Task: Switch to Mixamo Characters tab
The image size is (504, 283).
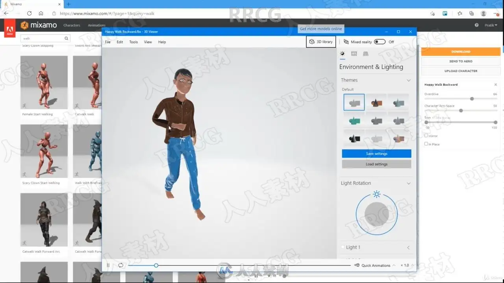Action: tap(72, 25)
